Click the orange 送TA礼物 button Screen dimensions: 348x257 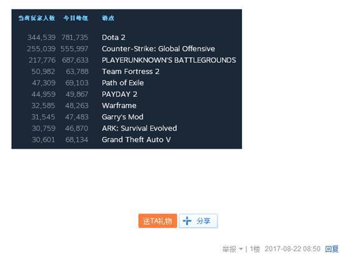click(x=158, y=221)
